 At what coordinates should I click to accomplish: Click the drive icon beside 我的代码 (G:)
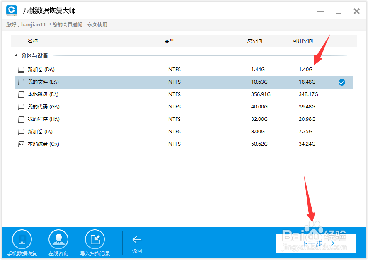(x=21, y=107)
